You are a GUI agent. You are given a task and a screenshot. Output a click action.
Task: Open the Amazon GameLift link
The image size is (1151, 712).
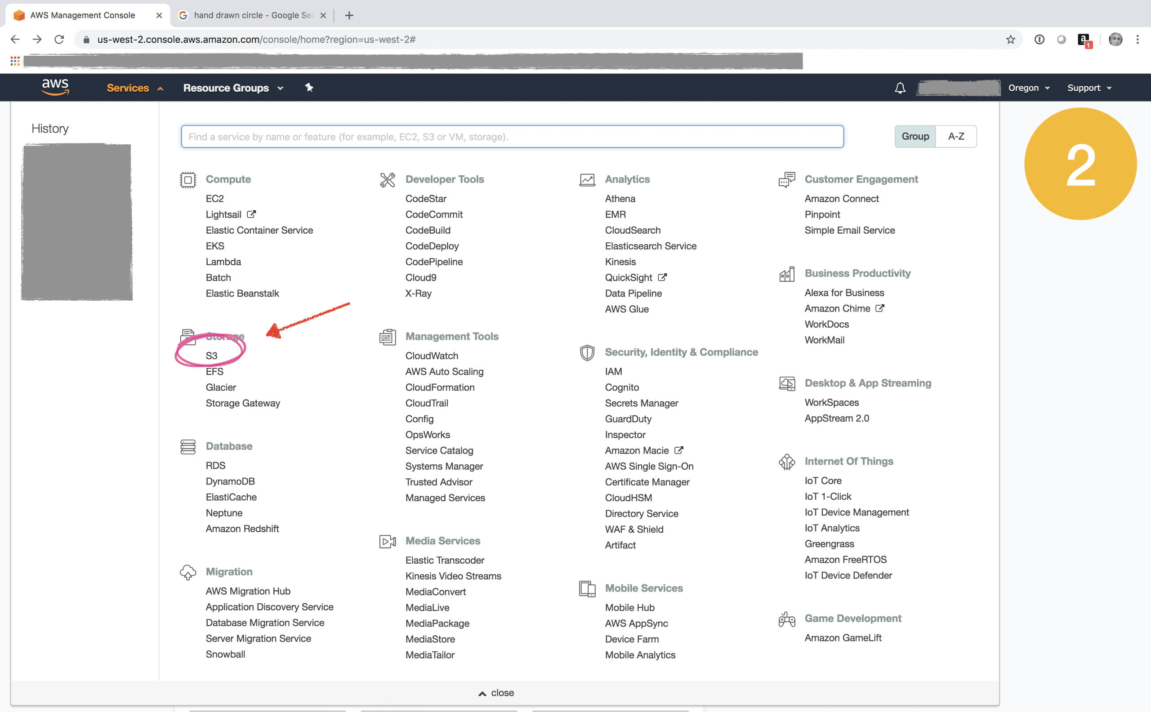point(843,638)
